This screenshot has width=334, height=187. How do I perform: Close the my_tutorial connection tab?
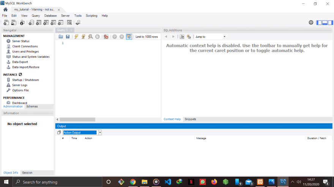[x=59, y=10]
